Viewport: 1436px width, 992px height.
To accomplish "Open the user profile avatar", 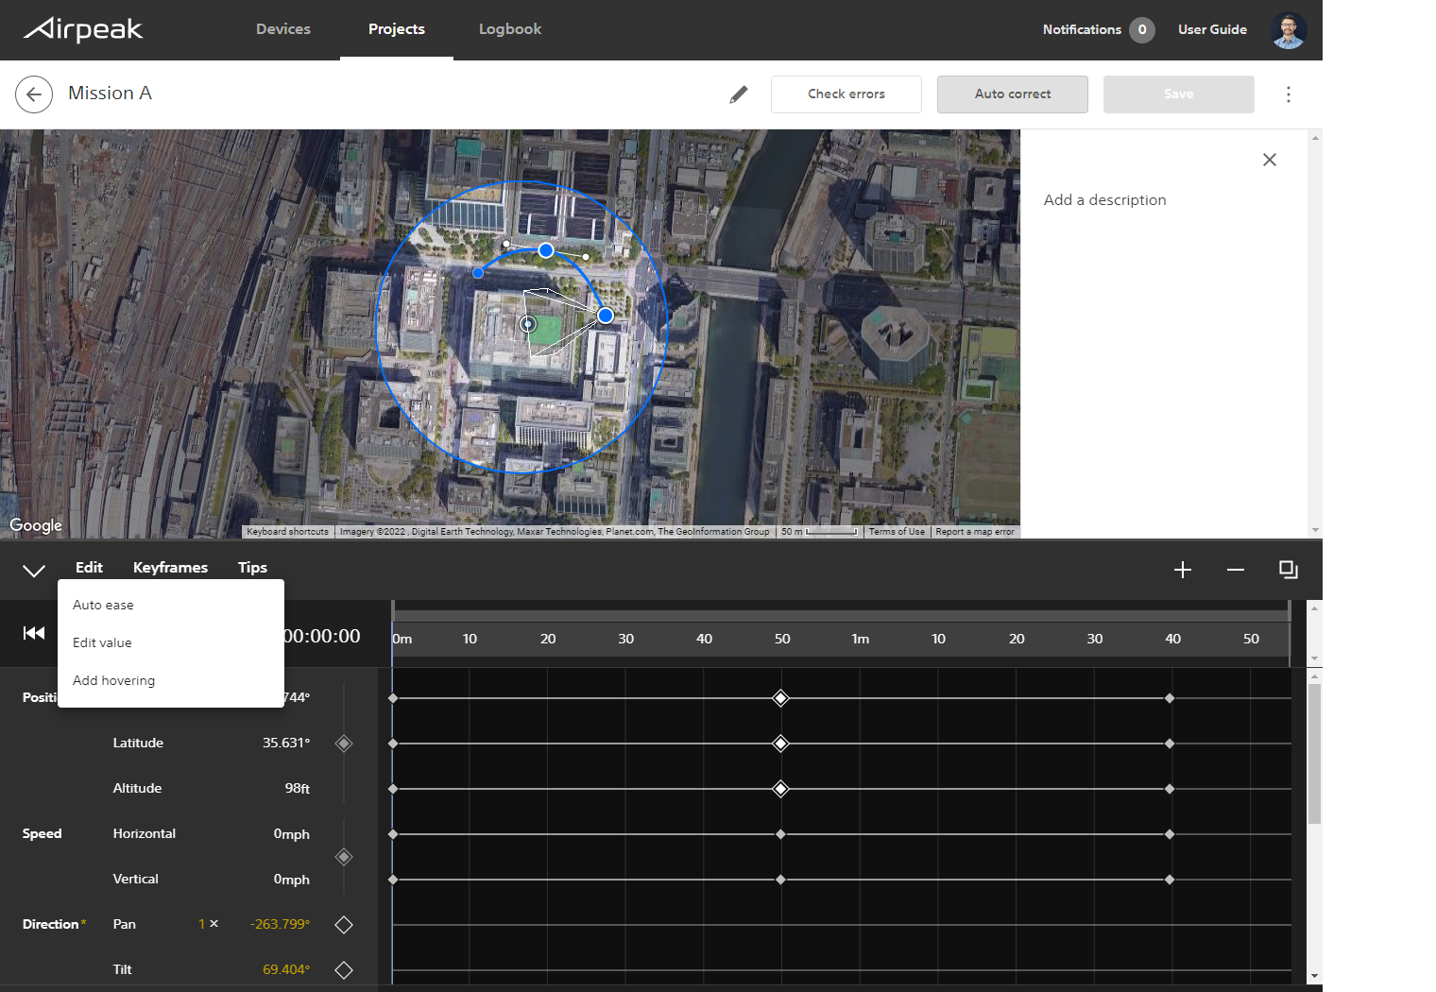I will pos(1289,30).
